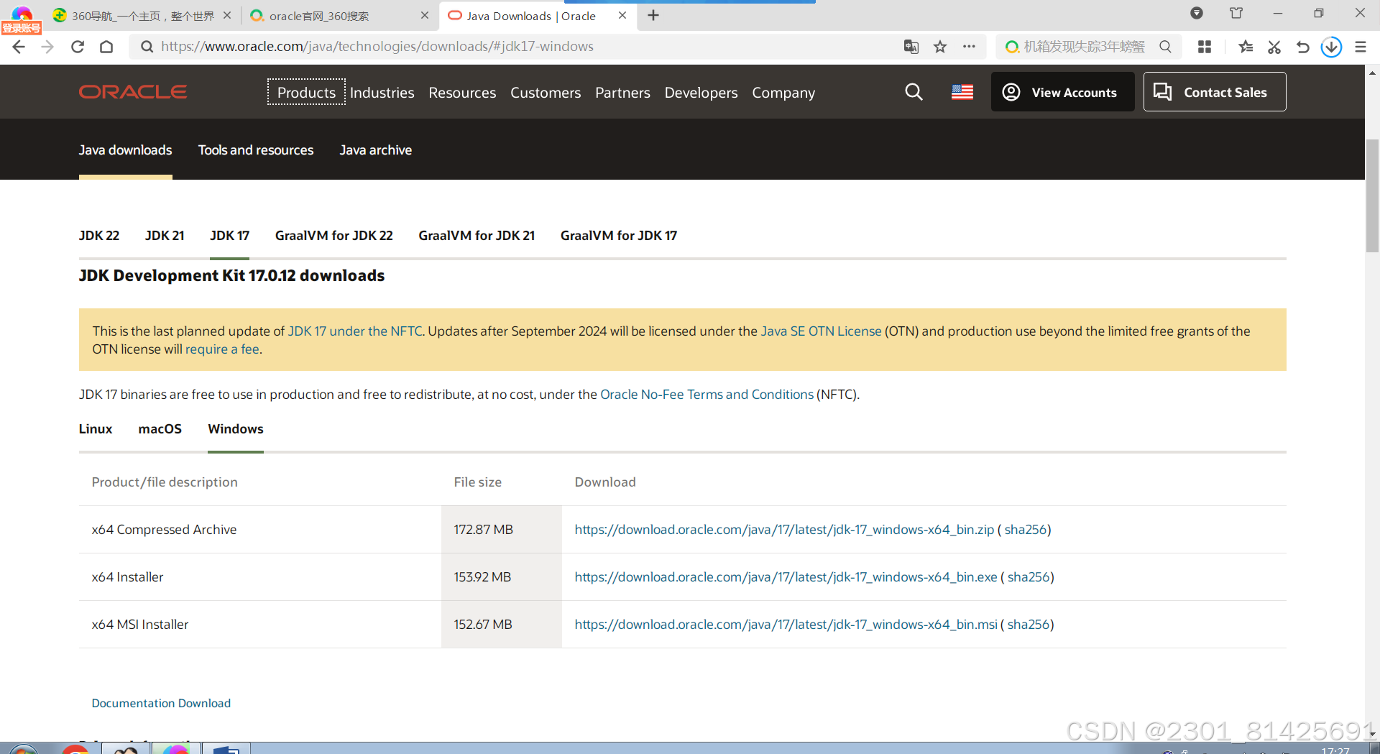Open Tools and resources tab
This screenshot has width=1380, height=754.
[256, 150]
